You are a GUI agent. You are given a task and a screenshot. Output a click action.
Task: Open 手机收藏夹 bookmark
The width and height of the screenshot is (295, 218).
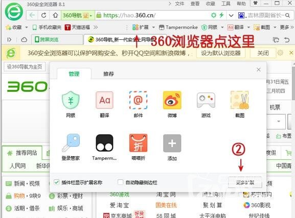(x=47, y=28)
